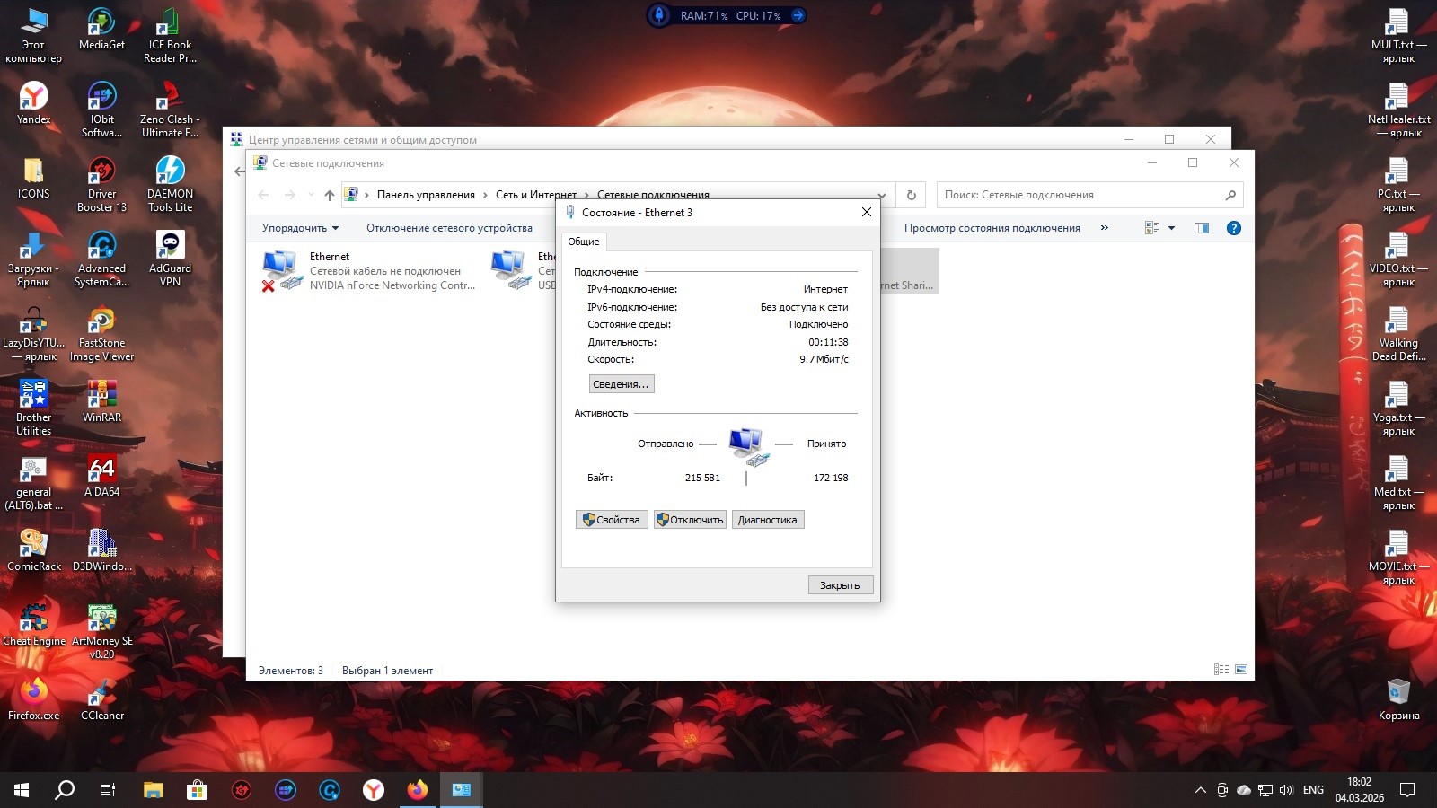Viewport: 1437px width, 808px height.
Task: Click Просмотр состояния подключения toolbar item
Action: tap(992, 228)
